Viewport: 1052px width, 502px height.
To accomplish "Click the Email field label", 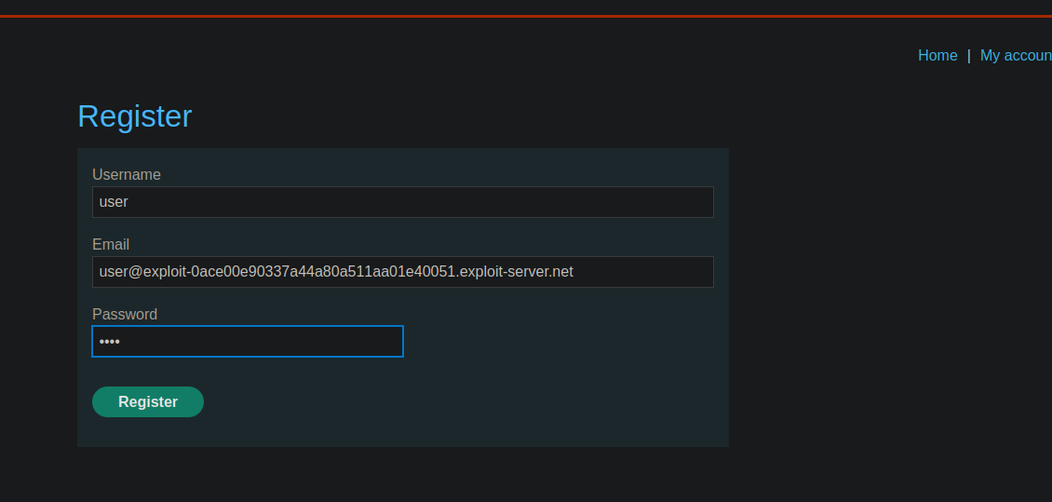I will pos(111,245).
